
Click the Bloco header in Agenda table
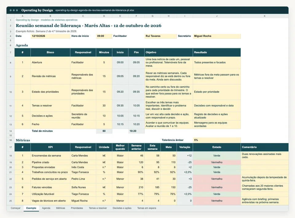click(50, 52)
